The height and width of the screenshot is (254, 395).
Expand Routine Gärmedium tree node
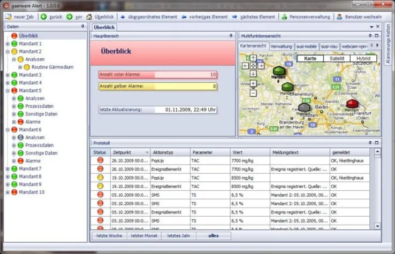click(x=20, y=67)
